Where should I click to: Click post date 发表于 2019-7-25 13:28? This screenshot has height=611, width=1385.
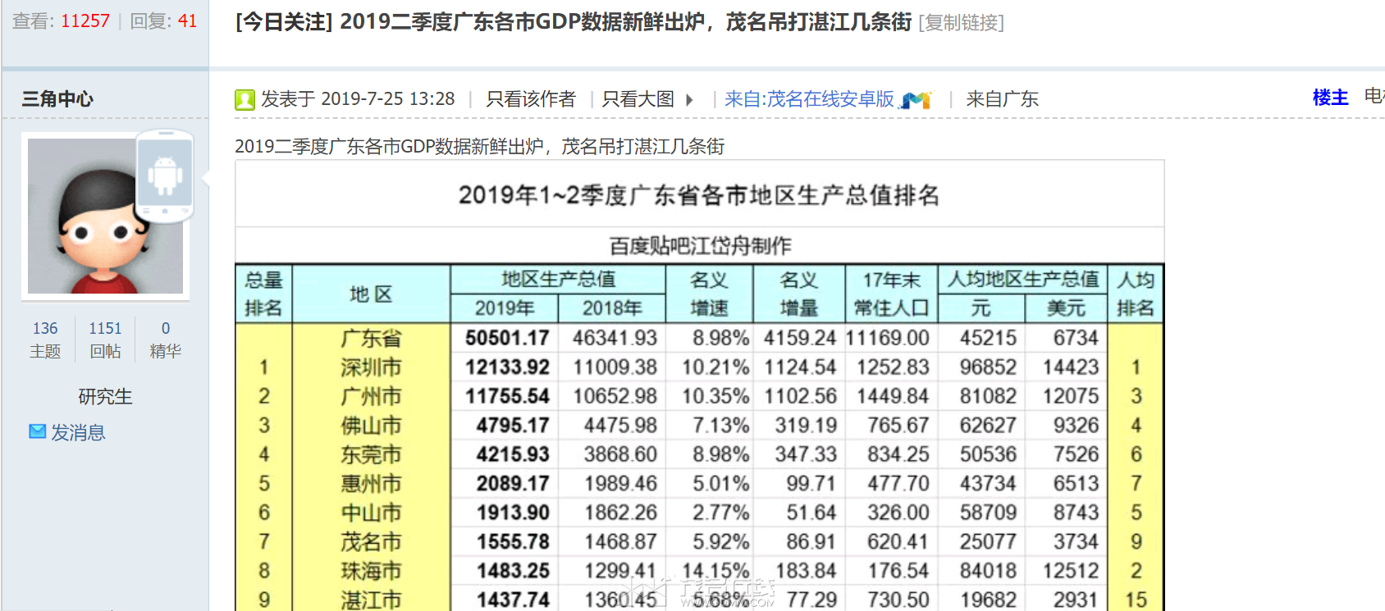[x=358, y=99]
